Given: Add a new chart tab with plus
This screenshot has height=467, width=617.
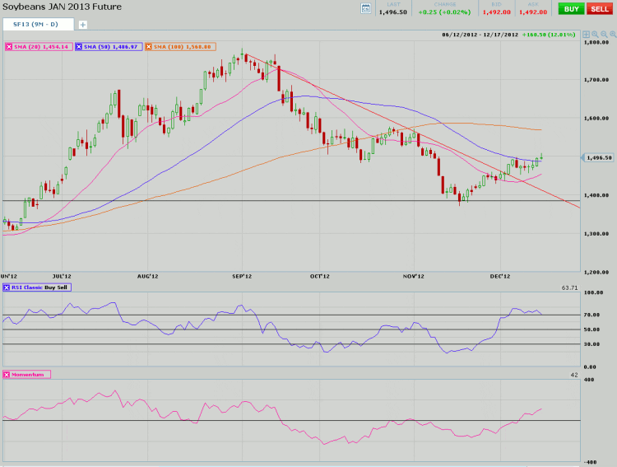Looking at the screenshot, I should [x=83, y=25].
